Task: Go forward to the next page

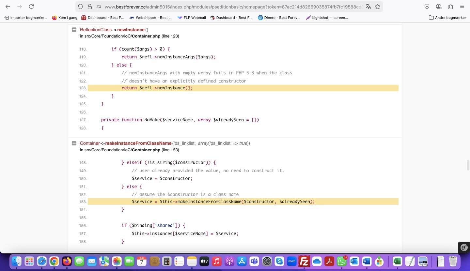Action: pos(20,7)
